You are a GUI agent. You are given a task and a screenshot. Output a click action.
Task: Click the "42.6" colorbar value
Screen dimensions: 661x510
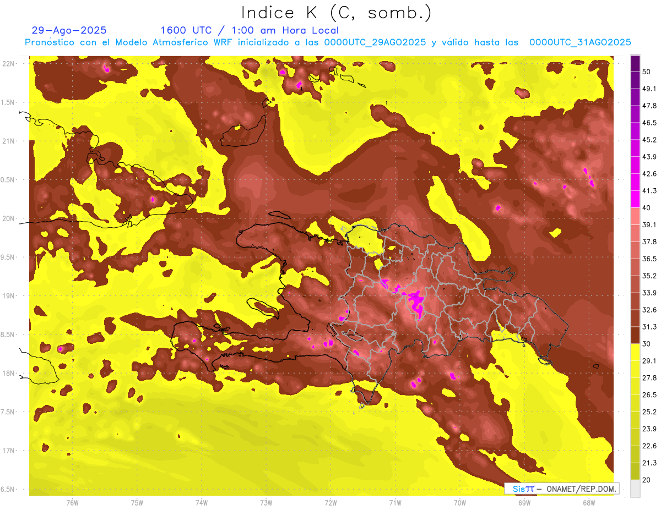pos(649,174)
